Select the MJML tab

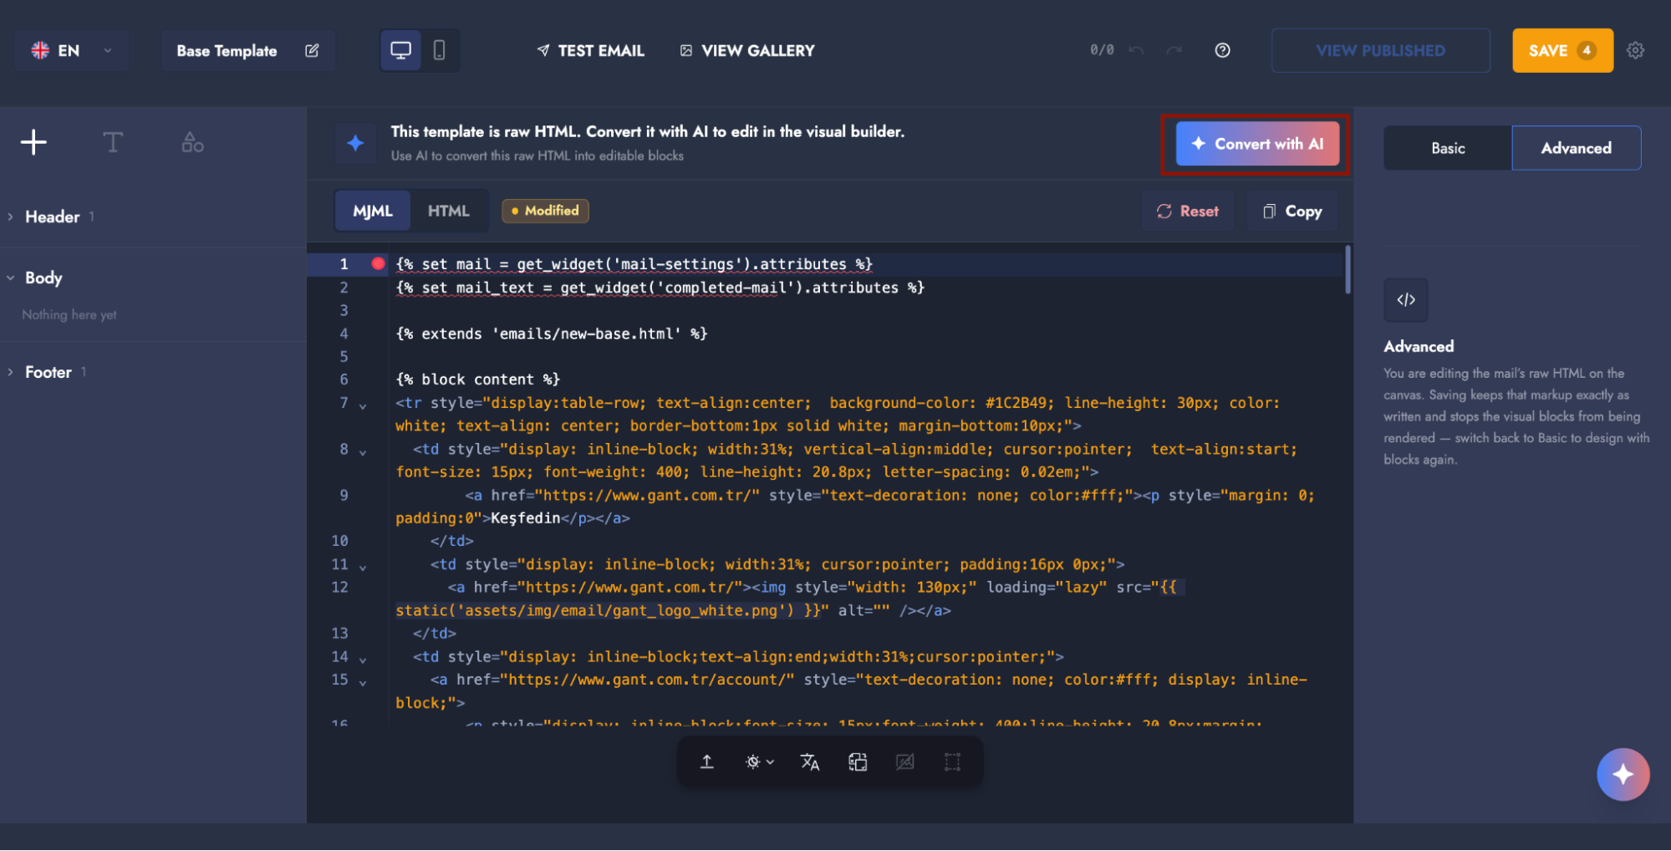coord(373,211)
